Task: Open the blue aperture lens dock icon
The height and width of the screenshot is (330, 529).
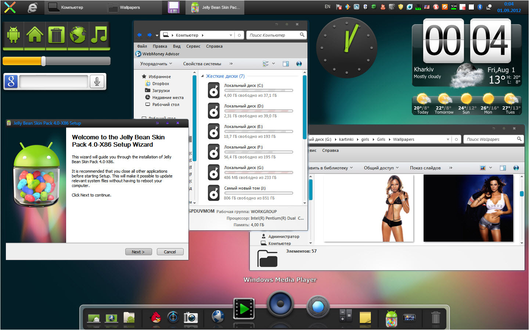Action: (318, 307)
